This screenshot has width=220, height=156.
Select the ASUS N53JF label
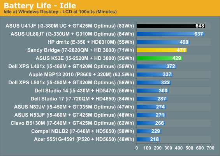(74, 115)
